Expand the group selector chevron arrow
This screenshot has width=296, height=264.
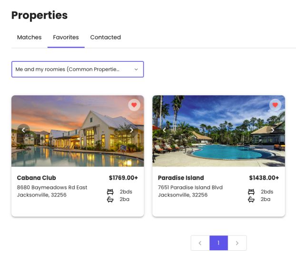tap(136, 69)
